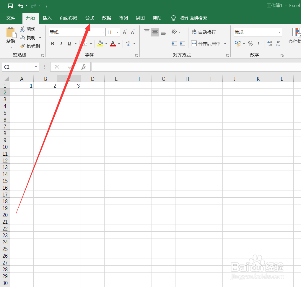Click 合并后居中 merge and center
The image size is (301, 287).
tap(206, 43)
